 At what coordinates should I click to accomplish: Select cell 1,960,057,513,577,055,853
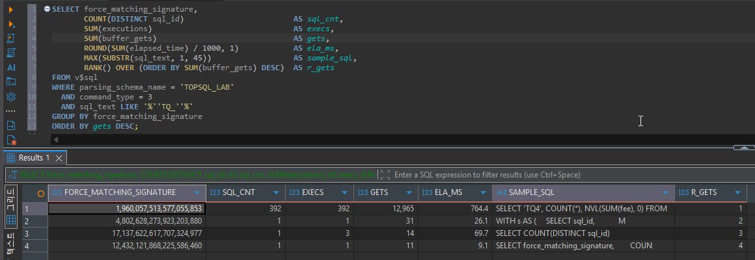click(127, 209)
